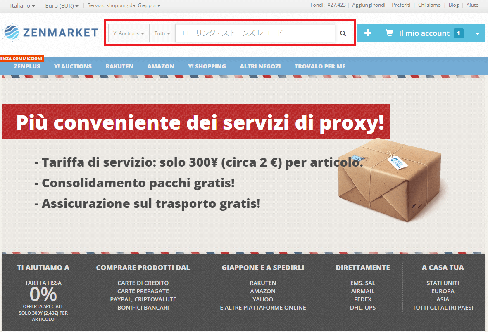The height and width of the screenshot is (332, 488).
Task: Click the Servizio shopping dal Giappone text
Action: pyautogui.click(x=124, y=5)
